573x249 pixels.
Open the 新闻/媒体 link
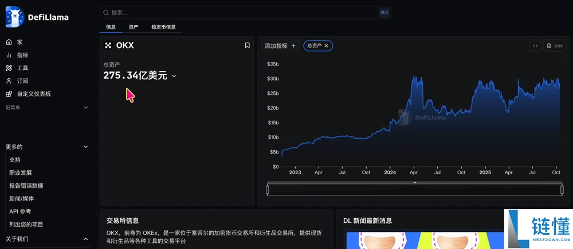[22, 198]
